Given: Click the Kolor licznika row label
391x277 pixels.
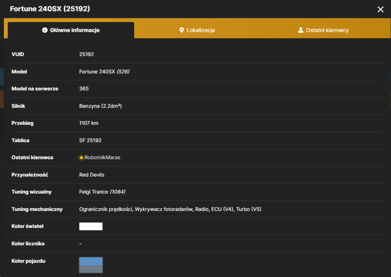Looking at the screenshot, I should [x=28, y=244].
